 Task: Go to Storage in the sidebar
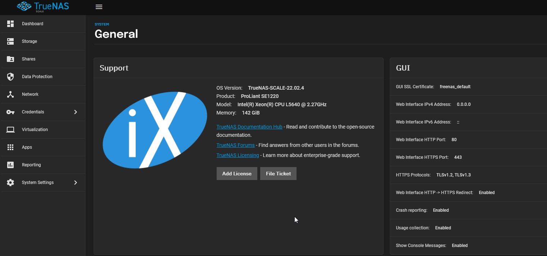tap(43, 41)
